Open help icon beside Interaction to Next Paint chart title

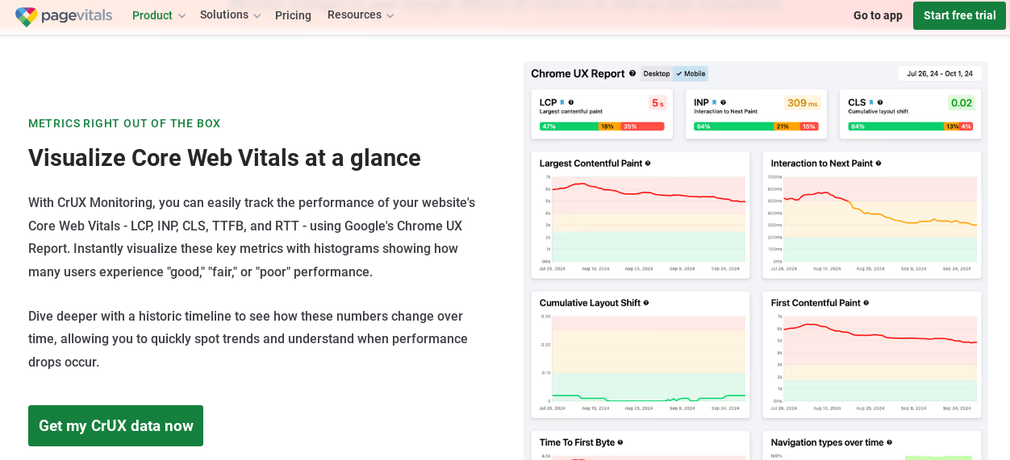pyautogui.click(x=879, y=164)
